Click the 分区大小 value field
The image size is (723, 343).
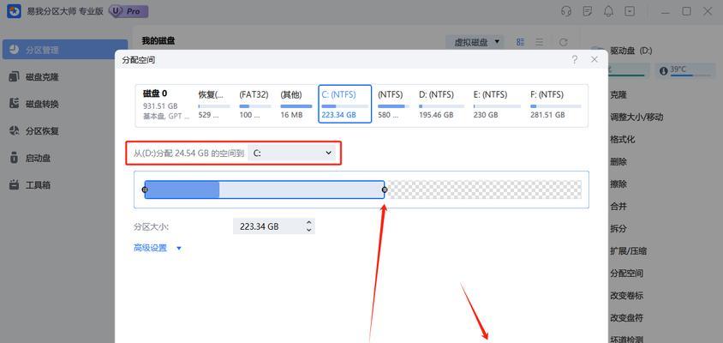click(274, 226)
